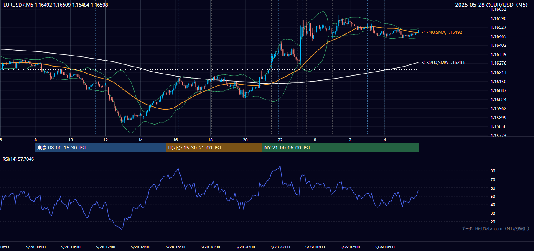The image size is (534, 251).
Task: Click price axis value 1.16590
Action: click(498, 18)
